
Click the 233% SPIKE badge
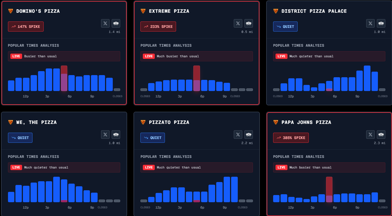(x=158, y=27)
